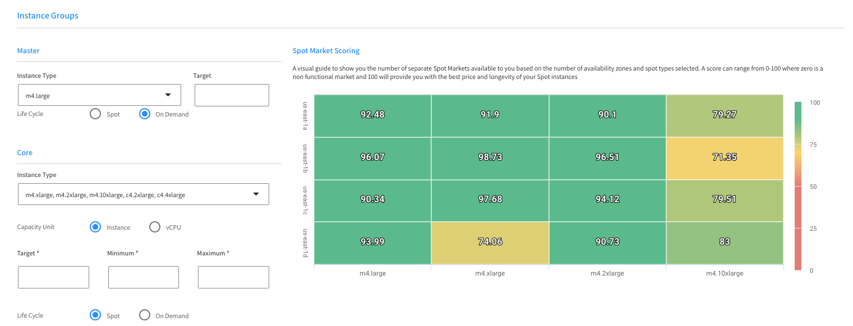
Task: Focus the Core Target input field
Action: click(53, 277)
